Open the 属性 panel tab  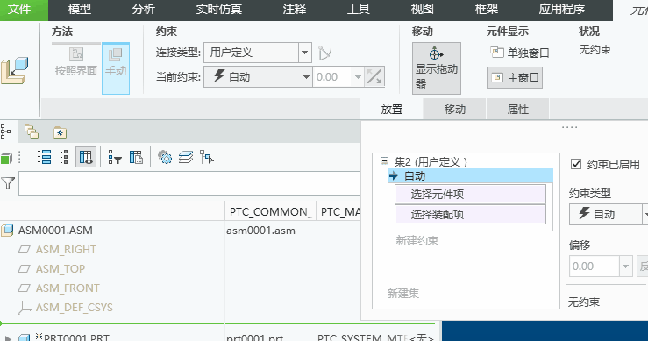click(518, 109)
